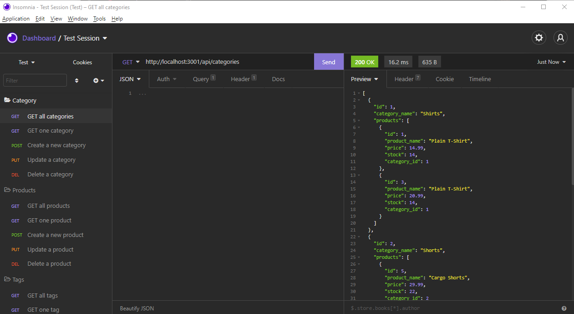Click the Cookies button
This screenshot has width=574, height=314.
[82, 62]
